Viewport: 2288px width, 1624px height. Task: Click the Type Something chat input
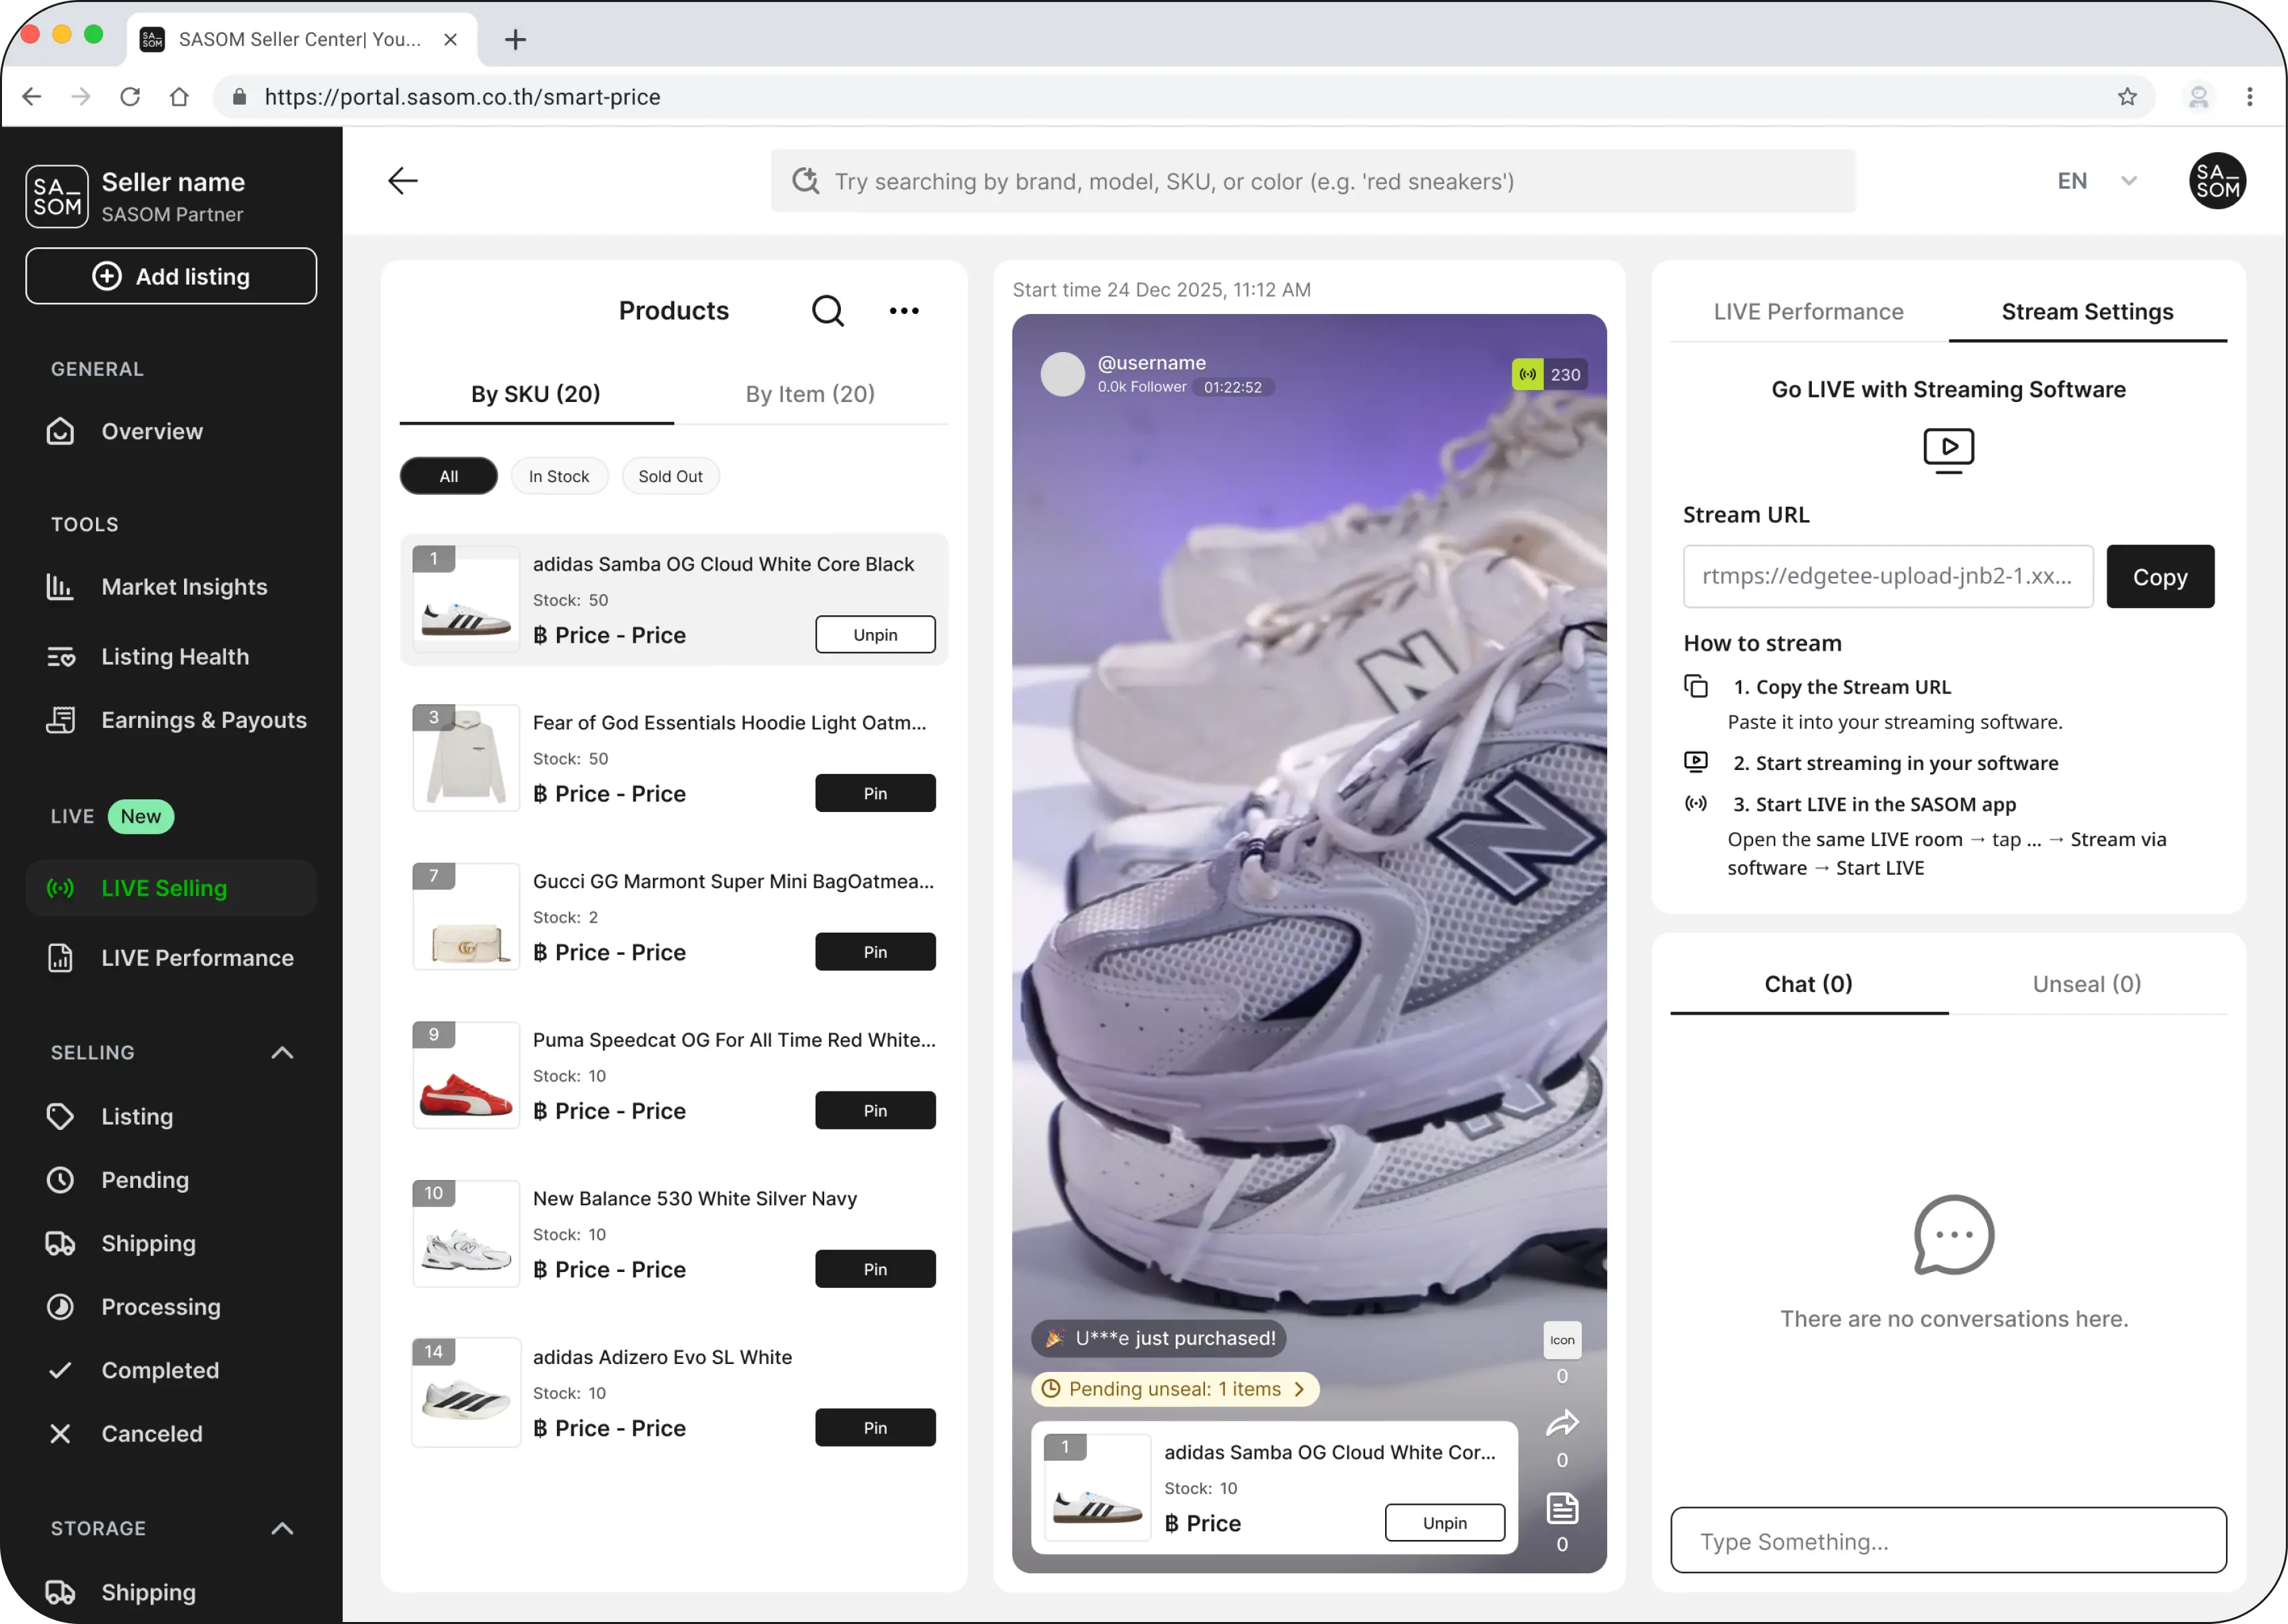coord(1948,1541)
